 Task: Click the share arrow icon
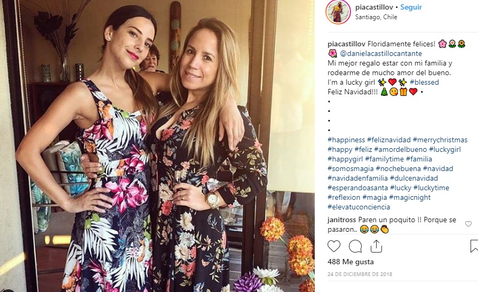[376, 246]
